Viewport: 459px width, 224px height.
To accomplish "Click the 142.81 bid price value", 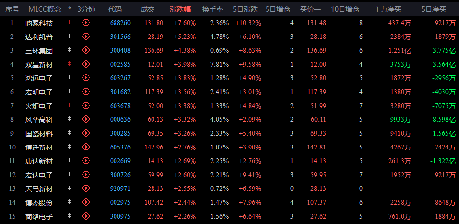I will (x=317, y=148).
